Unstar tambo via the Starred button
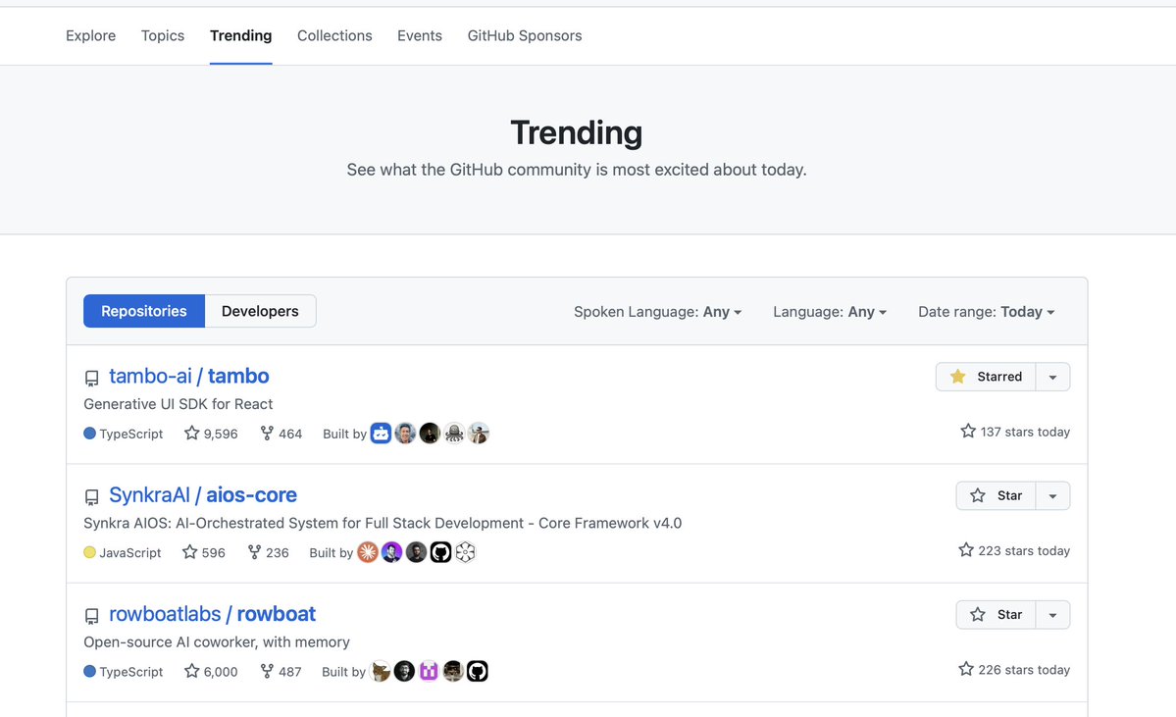This screenshot has width=1176, height=717. 986,377
